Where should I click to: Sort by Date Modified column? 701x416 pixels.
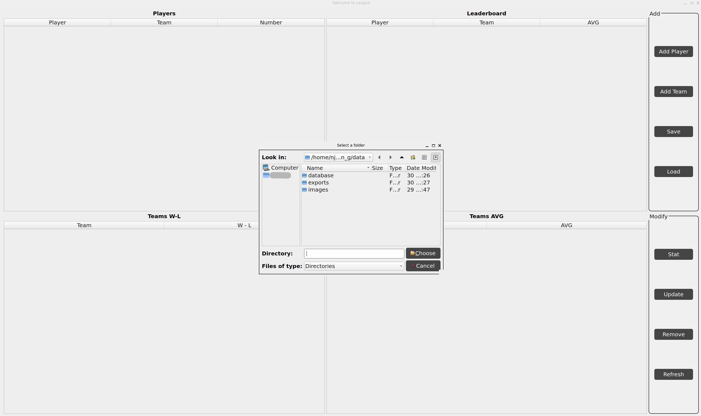(x=422, y=168)
